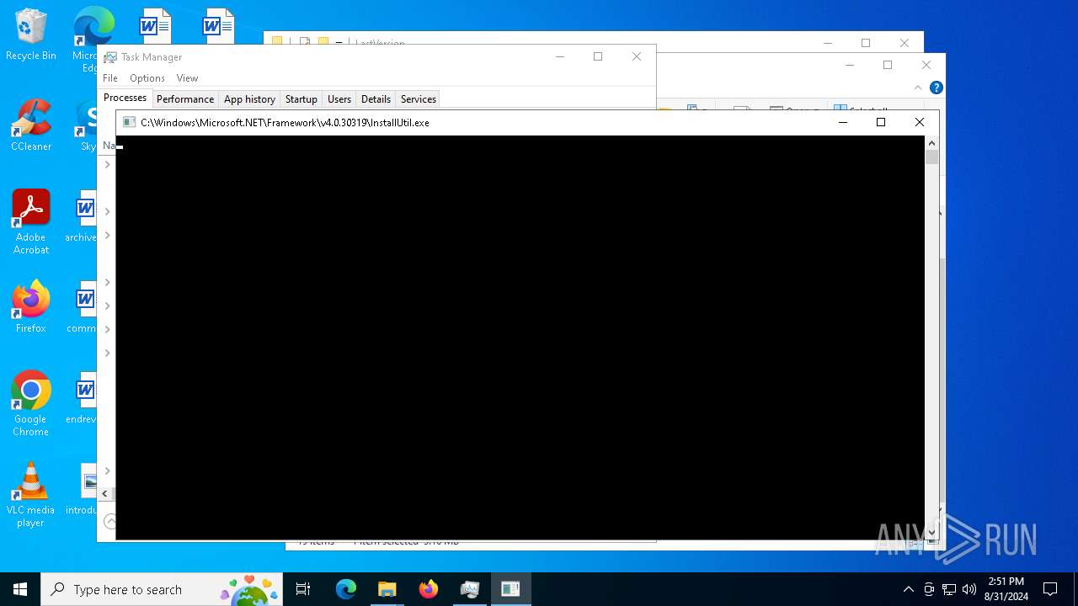The width and height of the screenshot is (1078, 606).
Task: Collapse the File Explorer ribbon chevron
Action: pyautogui.click(x=918, y=88)
